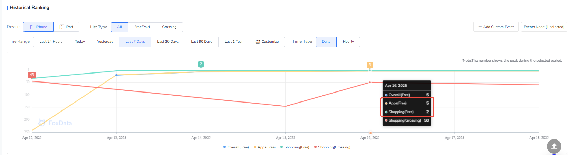Screen dimensions: 568x155
Task: Choose Last 1 Year range
Action: coord(234,42)
